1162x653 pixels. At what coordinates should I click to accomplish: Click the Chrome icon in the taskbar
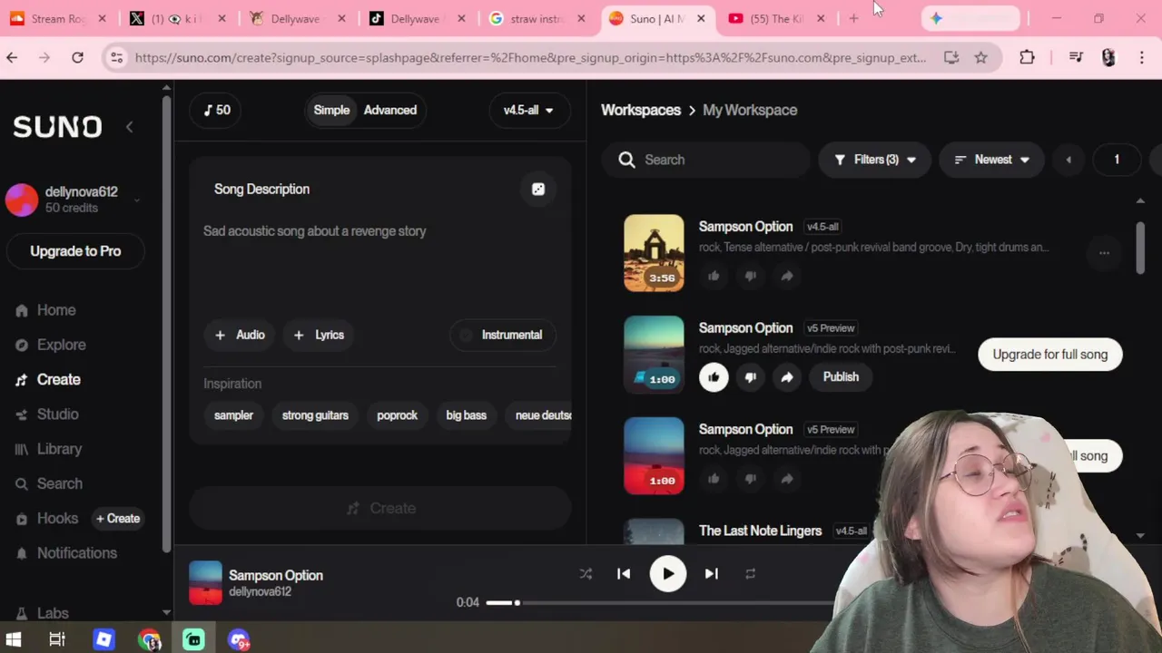(x=149, y=640)
